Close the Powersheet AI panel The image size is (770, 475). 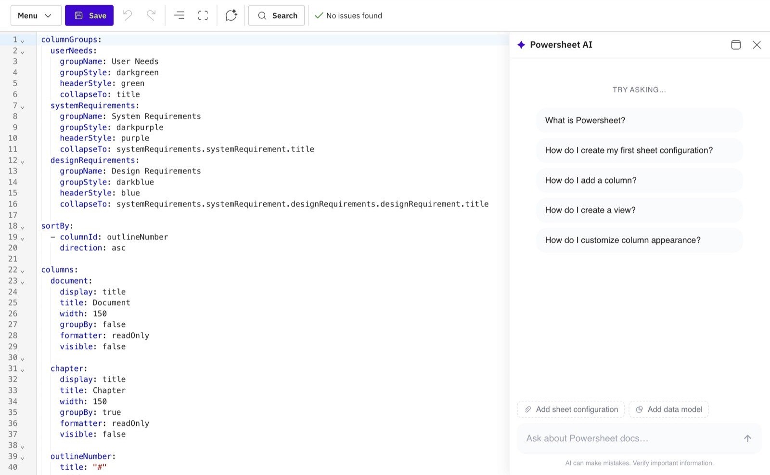757,45
